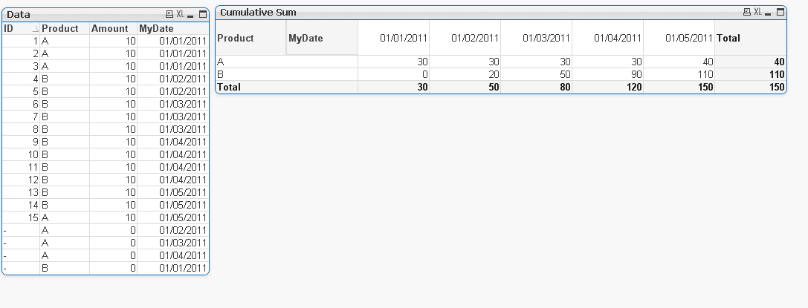Minimize the Data table object
808x308 pixels.
(190, 15)
